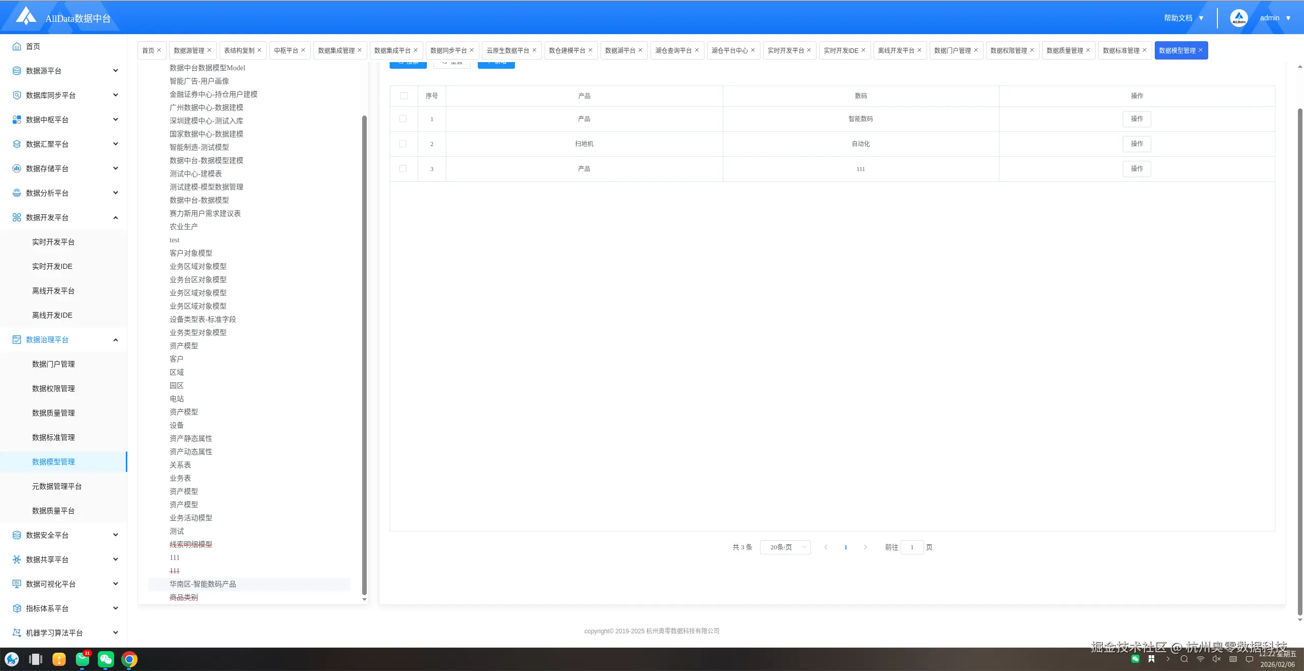Check the checkbox for row 3
The height and width of the screenshot is (671, 1304).
(403, 169)
